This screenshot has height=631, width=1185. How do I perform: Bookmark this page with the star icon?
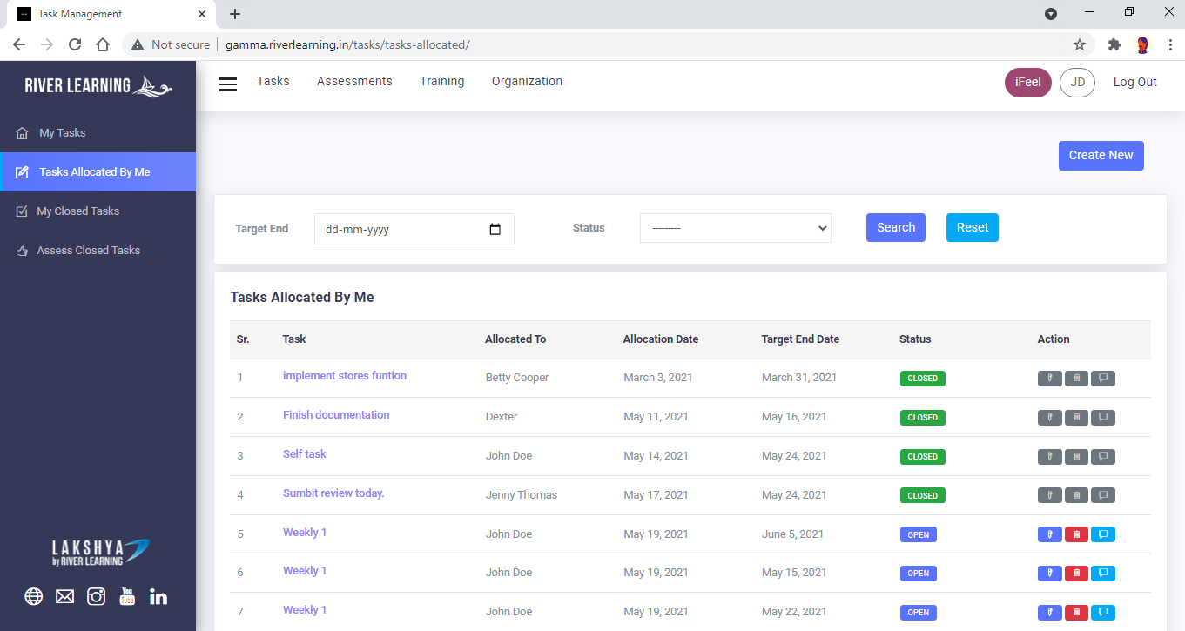pyautogui.click(x=1080, y=44)
